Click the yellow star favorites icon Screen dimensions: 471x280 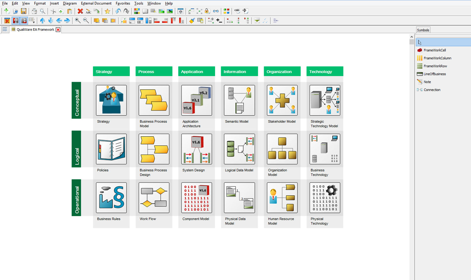[x=107, y=11]
